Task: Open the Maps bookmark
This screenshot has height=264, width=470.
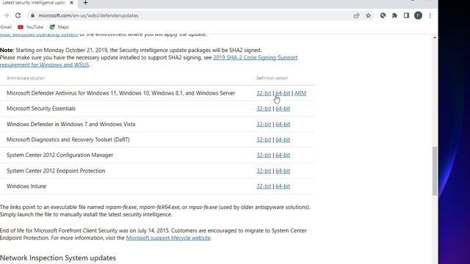Action: [x=59, y=27]
